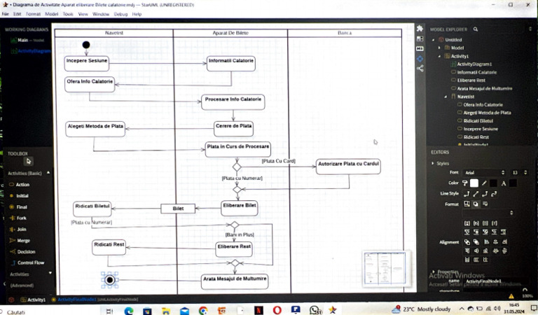Click the white fill color swatch
Screen dimensions: 538x315
474,183
